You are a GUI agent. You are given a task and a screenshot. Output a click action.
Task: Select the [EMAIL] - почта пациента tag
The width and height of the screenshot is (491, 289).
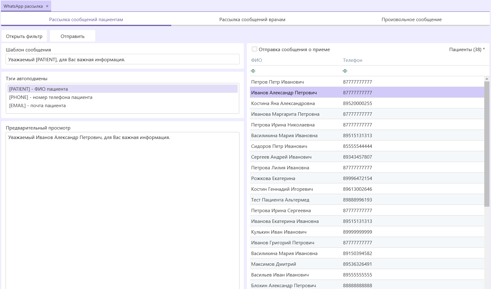(123, 105)
